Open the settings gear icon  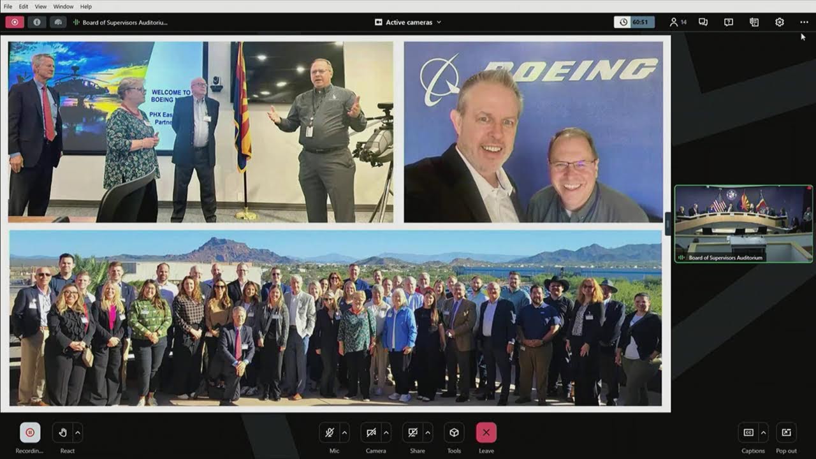tap(780, 22)
